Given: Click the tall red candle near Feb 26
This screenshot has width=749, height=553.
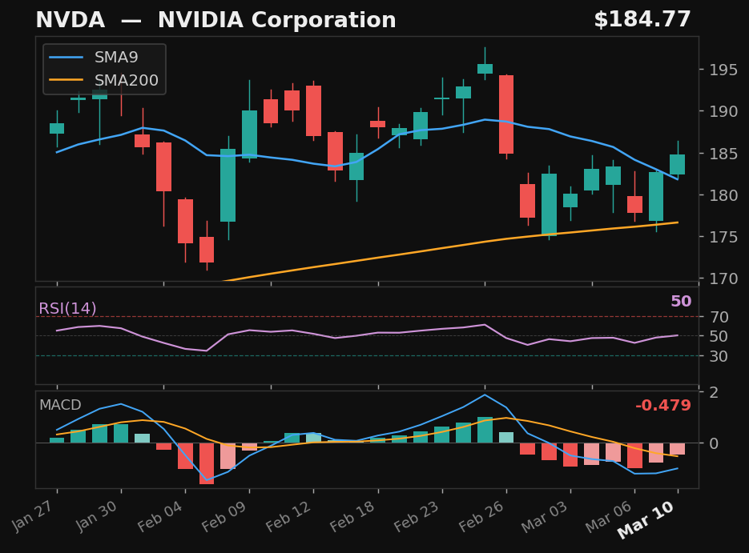Looking at the screenshot, I should (x=505, y=116).
